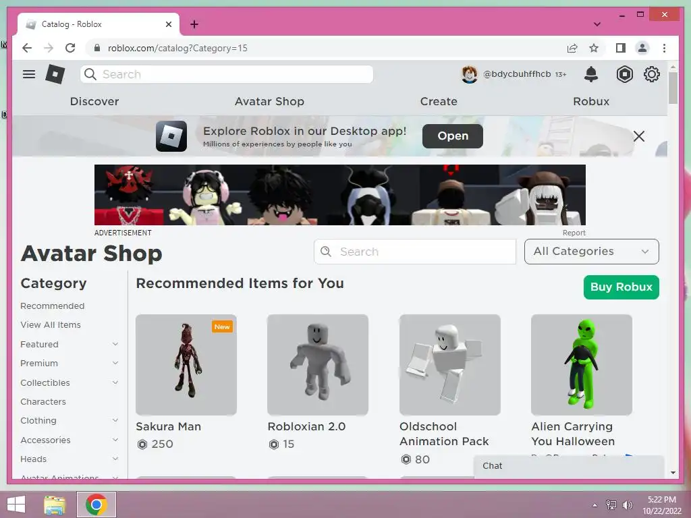Click the Roblox Desktop app logo
This screenshot has width=691, height=518.
pyautogui.click(x=171, y=136)
